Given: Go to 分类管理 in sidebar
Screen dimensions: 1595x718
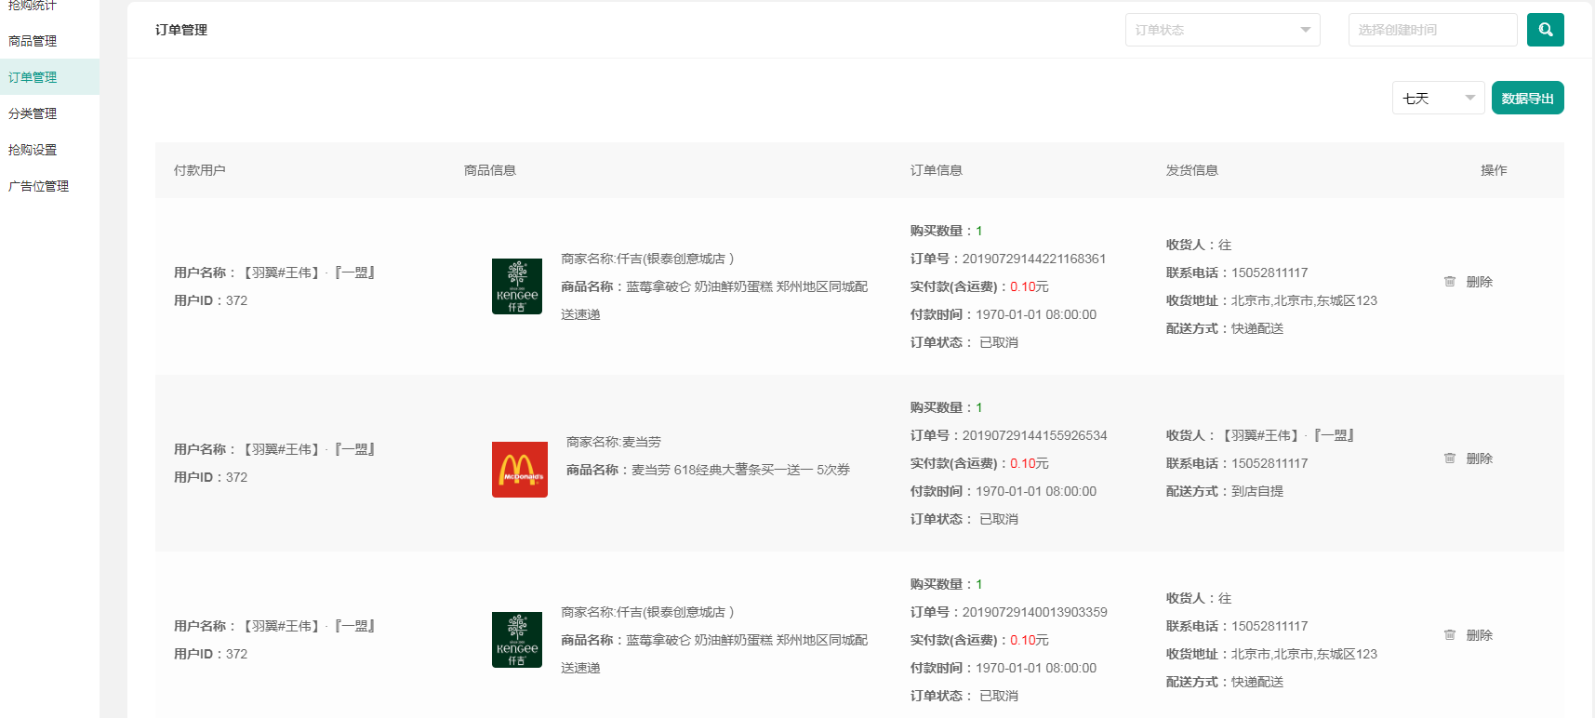Looking at the screenshot, I should [x=33, y=113].
